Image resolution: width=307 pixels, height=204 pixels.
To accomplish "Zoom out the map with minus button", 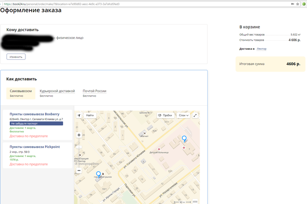I will 79,170.
